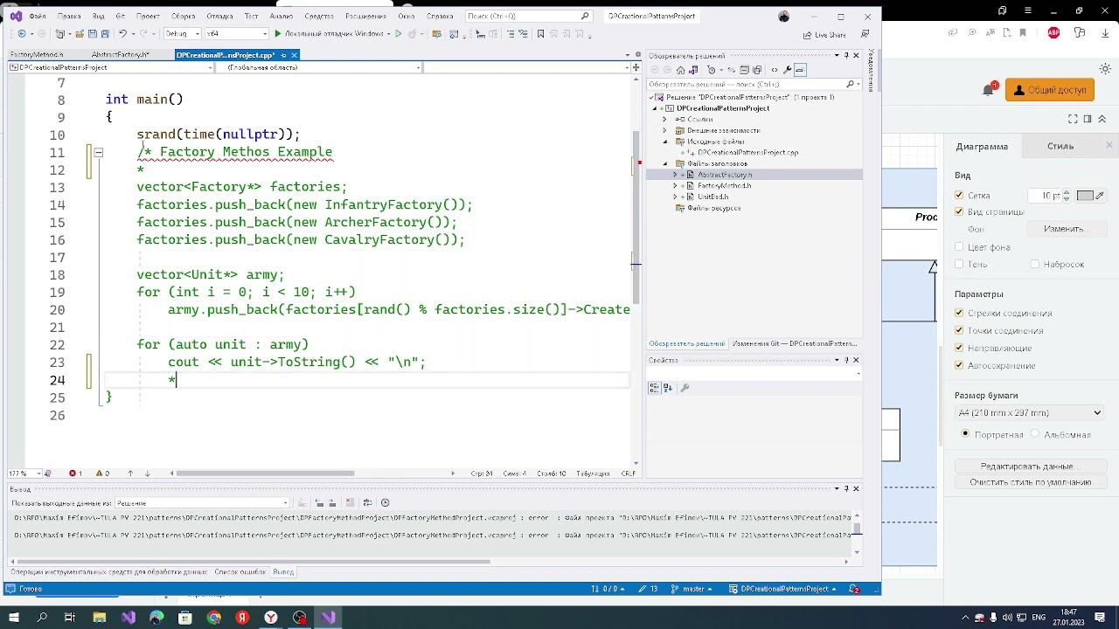Collapse the Исходные файлы folder
Image resolution: width=1119 pixels, height=629 pixels.
[x=665, y=142]
